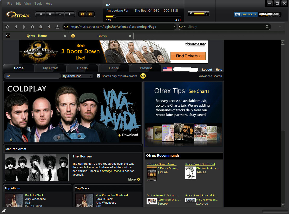Open the search engine selector dropdown
Image resolution: width=289 pixels, height=214 pixels.
[x=182, y=27]
